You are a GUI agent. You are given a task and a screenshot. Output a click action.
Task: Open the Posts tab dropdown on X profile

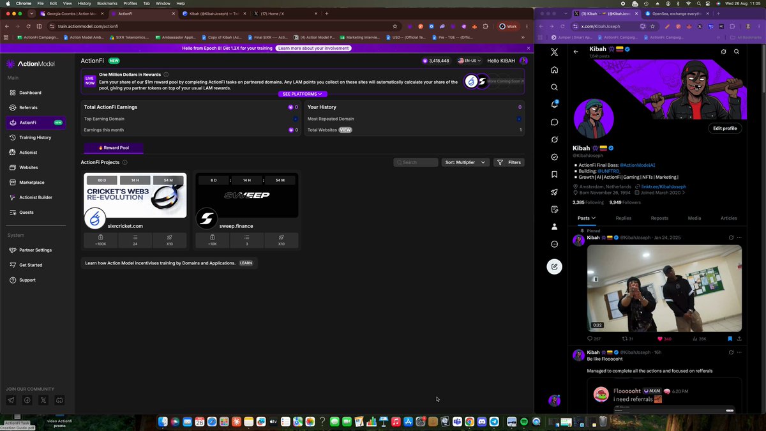click(x=587, y=218)
